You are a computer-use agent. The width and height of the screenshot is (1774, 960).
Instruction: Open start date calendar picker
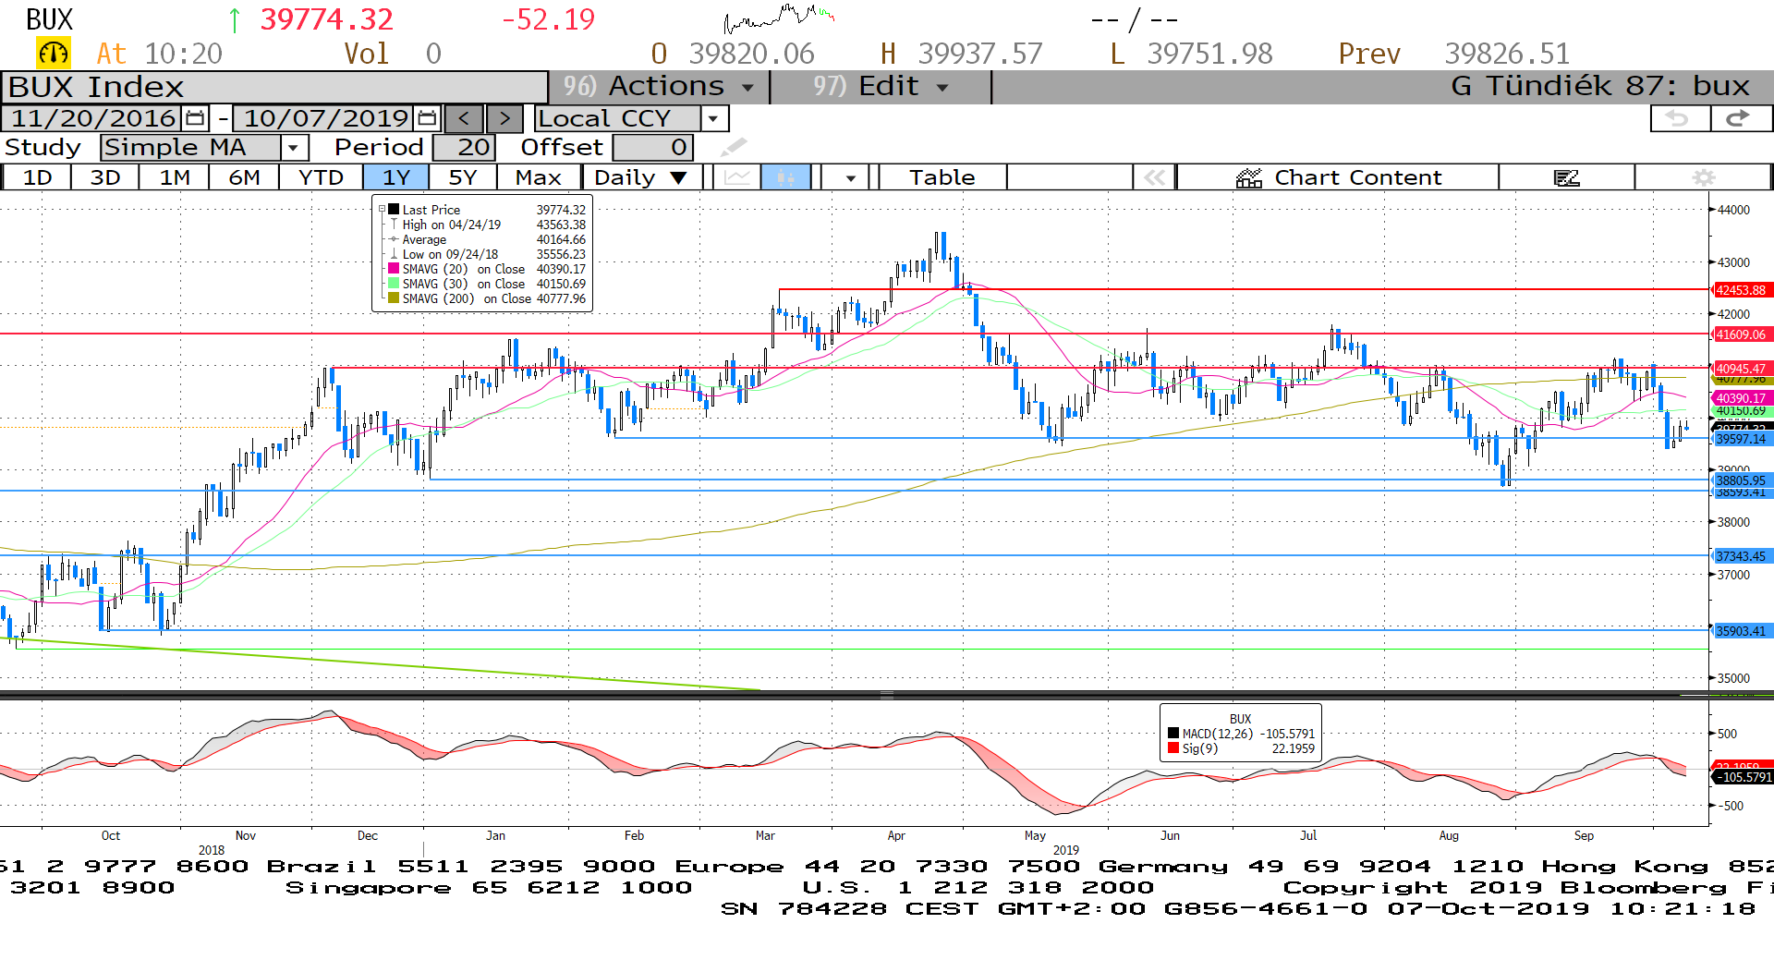[195, 118]
